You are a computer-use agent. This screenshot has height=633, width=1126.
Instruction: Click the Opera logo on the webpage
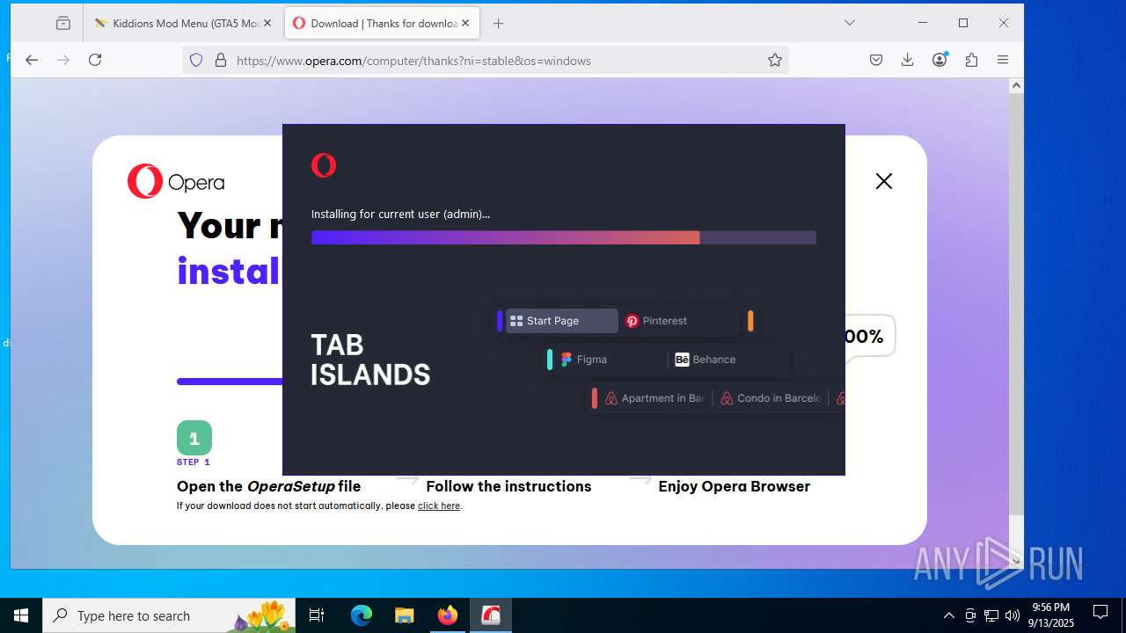176,181
